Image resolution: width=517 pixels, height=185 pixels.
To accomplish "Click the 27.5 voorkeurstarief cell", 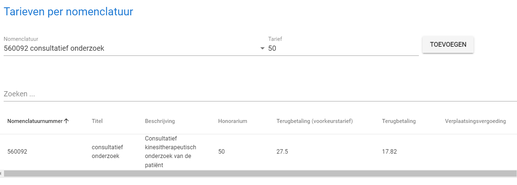I will click(x=282, y=152).
